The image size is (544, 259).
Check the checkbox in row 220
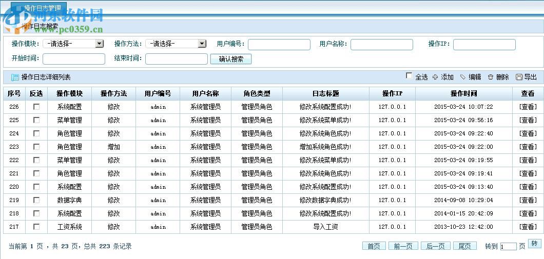coord(36,187)
